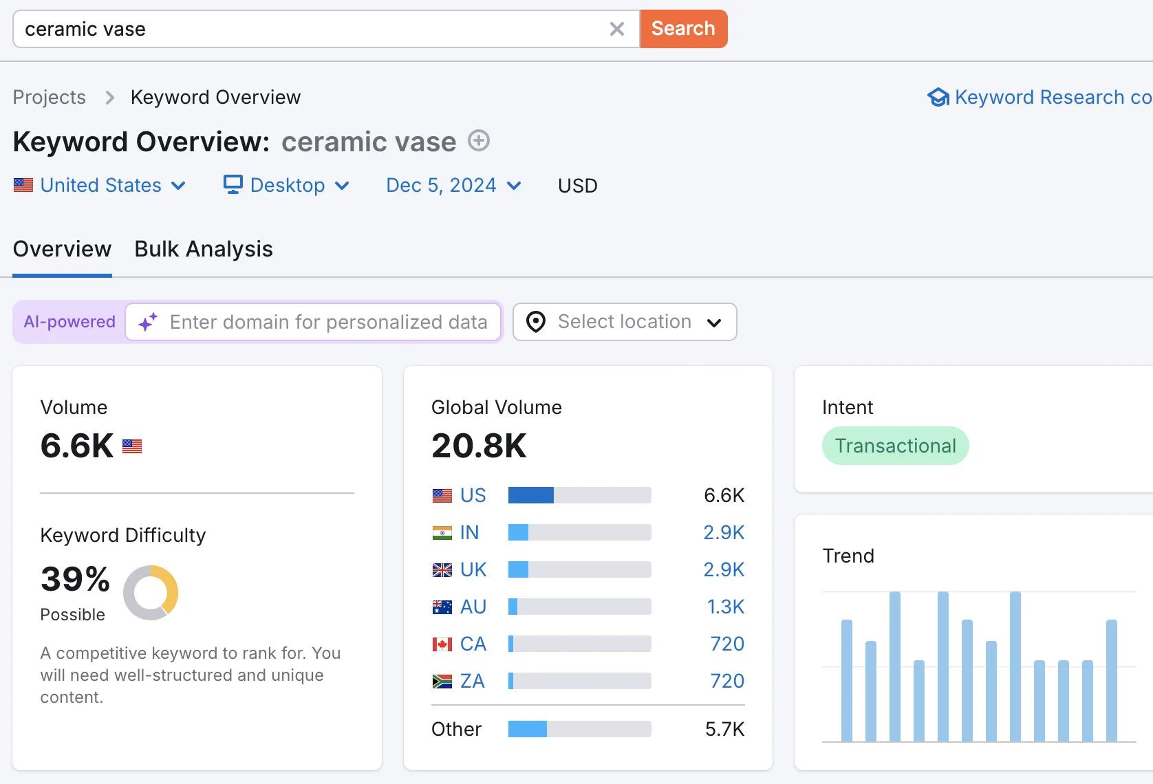This screenshot has width=1153, height=784.
Task: Click the South Africa flag icon
Action: coord(442,682)
